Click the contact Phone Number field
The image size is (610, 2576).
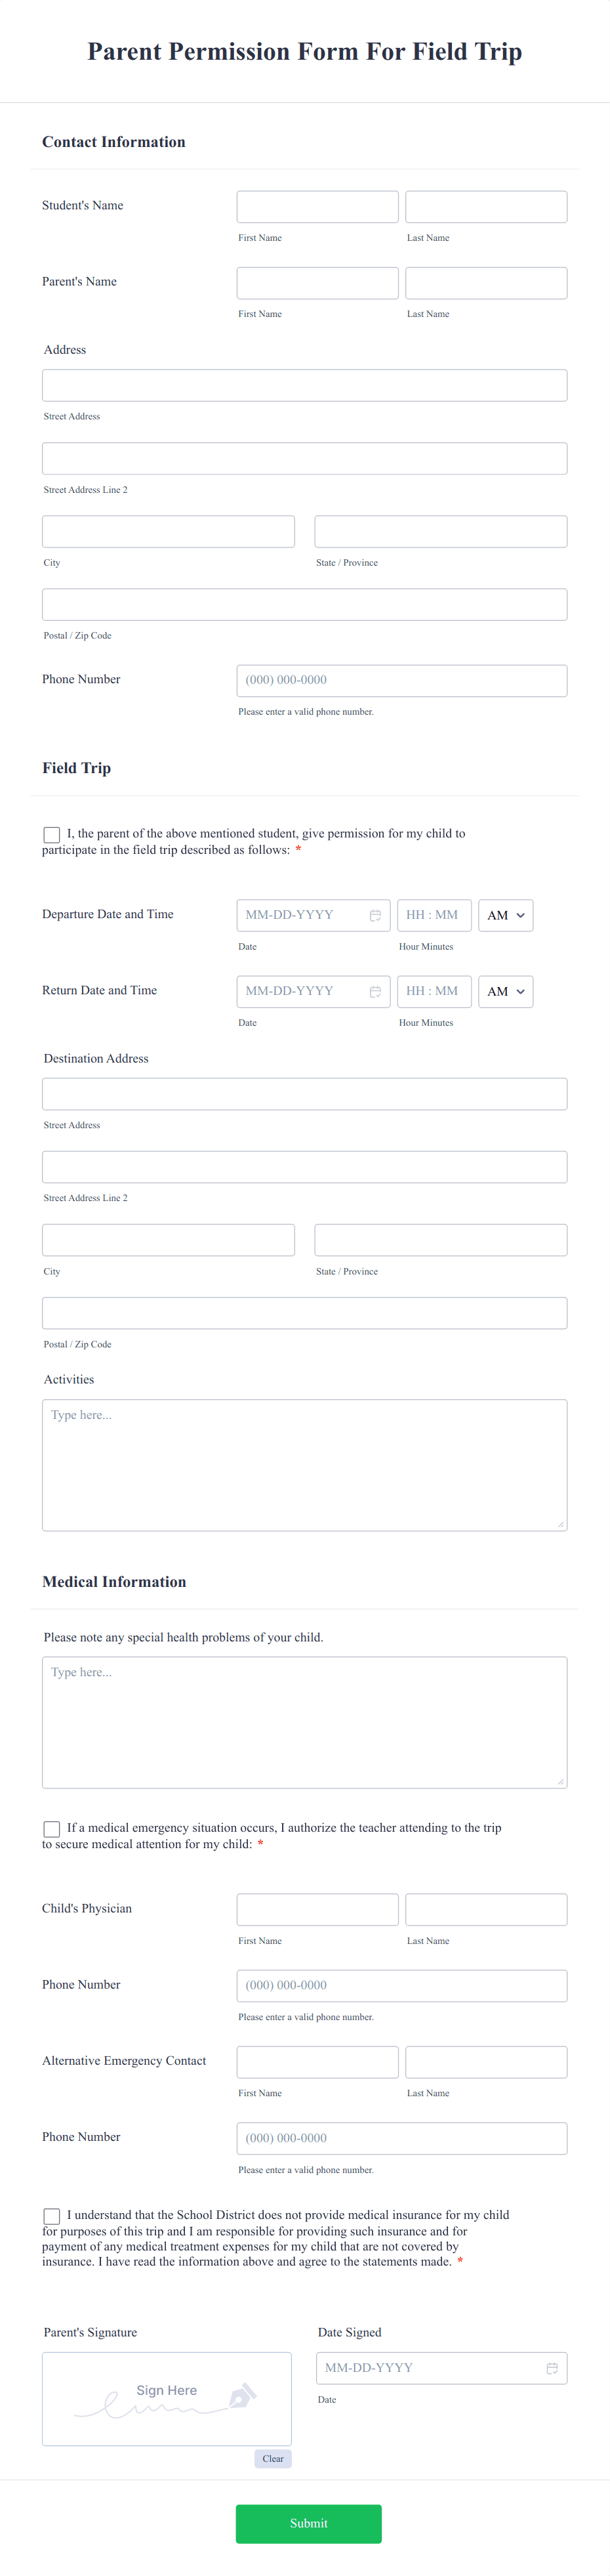pos(402,680)
